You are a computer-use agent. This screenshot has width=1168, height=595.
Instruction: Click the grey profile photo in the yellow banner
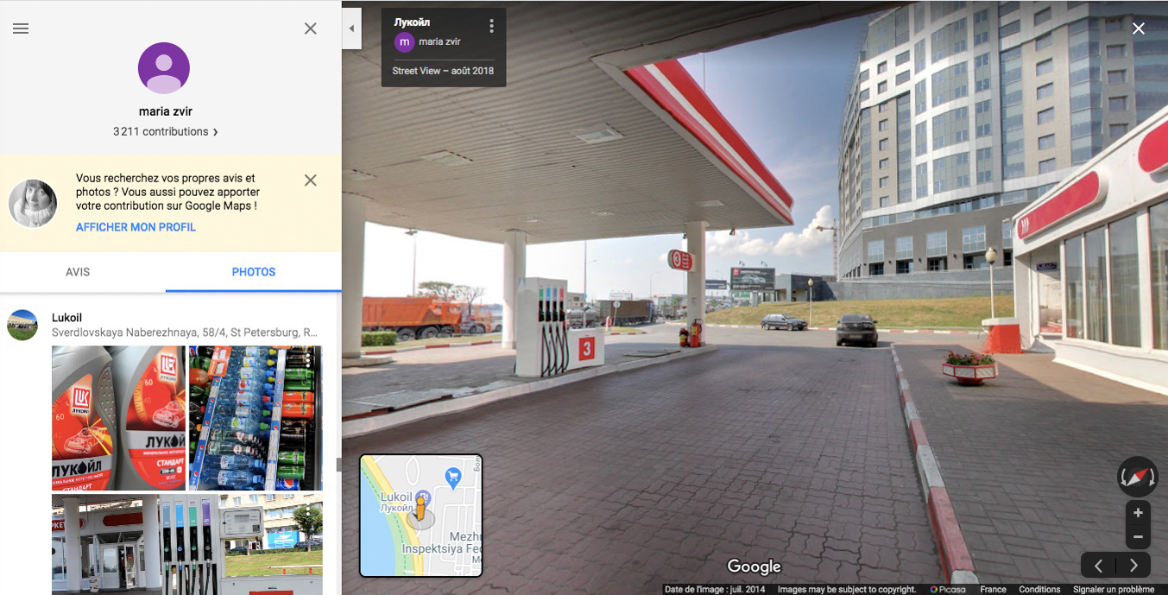[33, 204]
